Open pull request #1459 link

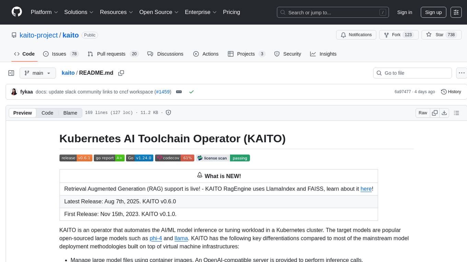[163, 92]
